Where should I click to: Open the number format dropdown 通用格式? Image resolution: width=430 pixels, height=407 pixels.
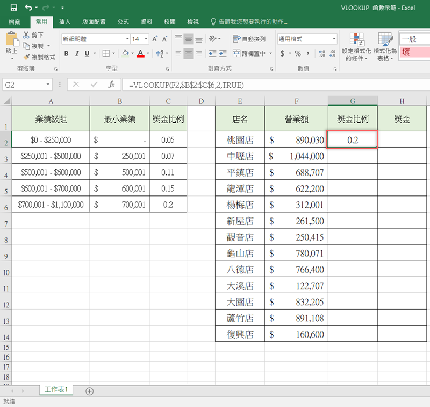[x=334, y=39]
